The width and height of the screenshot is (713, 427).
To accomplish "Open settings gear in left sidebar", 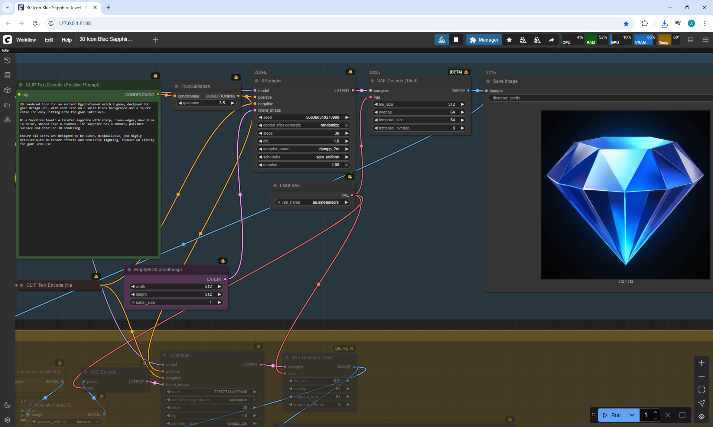I will click(x=7, y=420).
